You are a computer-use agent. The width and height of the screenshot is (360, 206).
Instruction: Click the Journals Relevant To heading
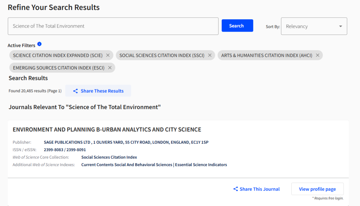85,107
